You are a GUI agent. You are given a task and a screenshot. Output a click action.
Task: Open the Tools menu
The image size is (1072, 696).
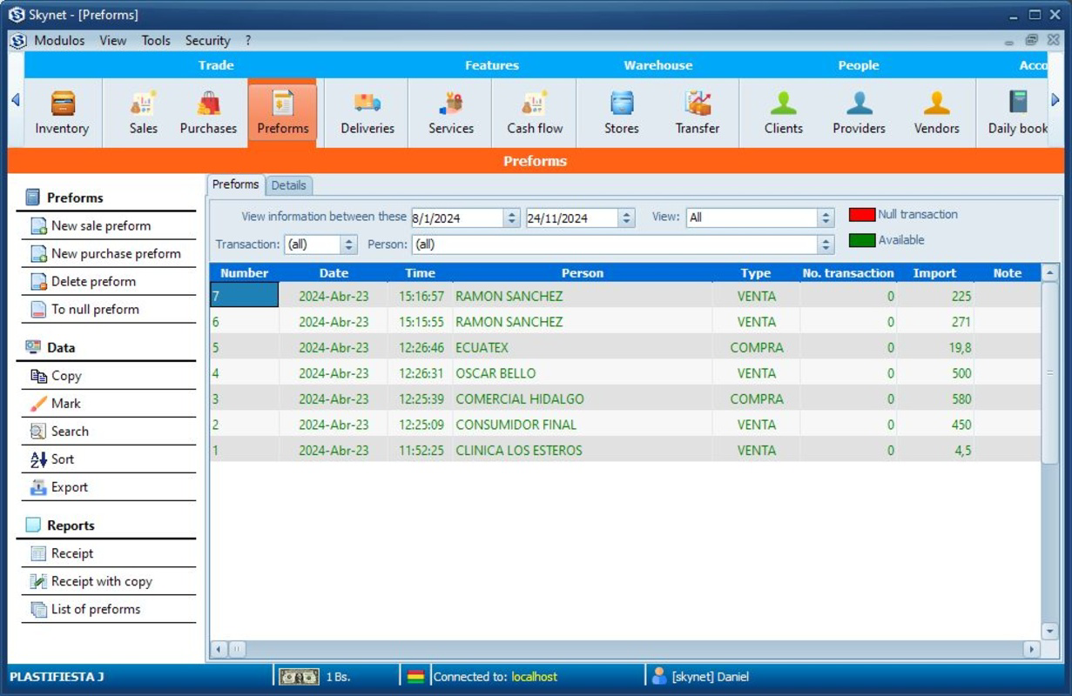[156, 41]
